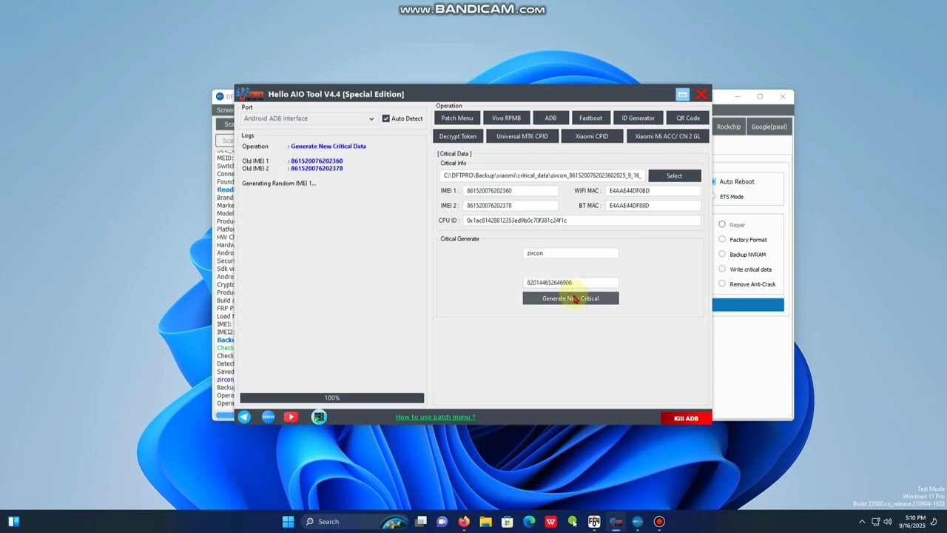This screenshot has height=533, width=947.
Task: Open the Telegram icon in Hello AIO footer
Action: click(x=244, y=417)
